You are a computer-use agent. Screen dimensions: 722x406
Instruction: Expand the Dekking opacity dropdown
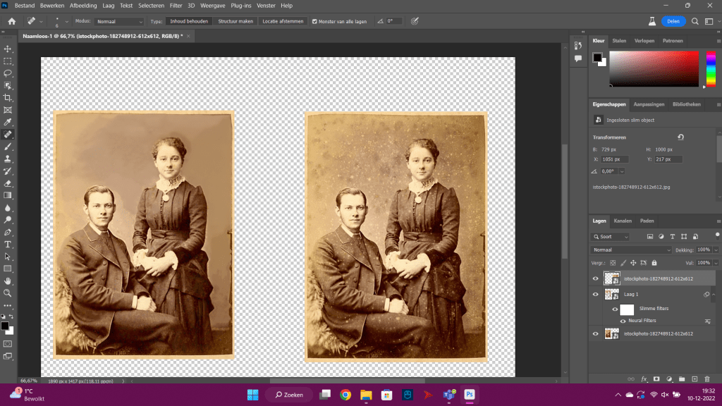pyautogui.click(x=716, y=250)
